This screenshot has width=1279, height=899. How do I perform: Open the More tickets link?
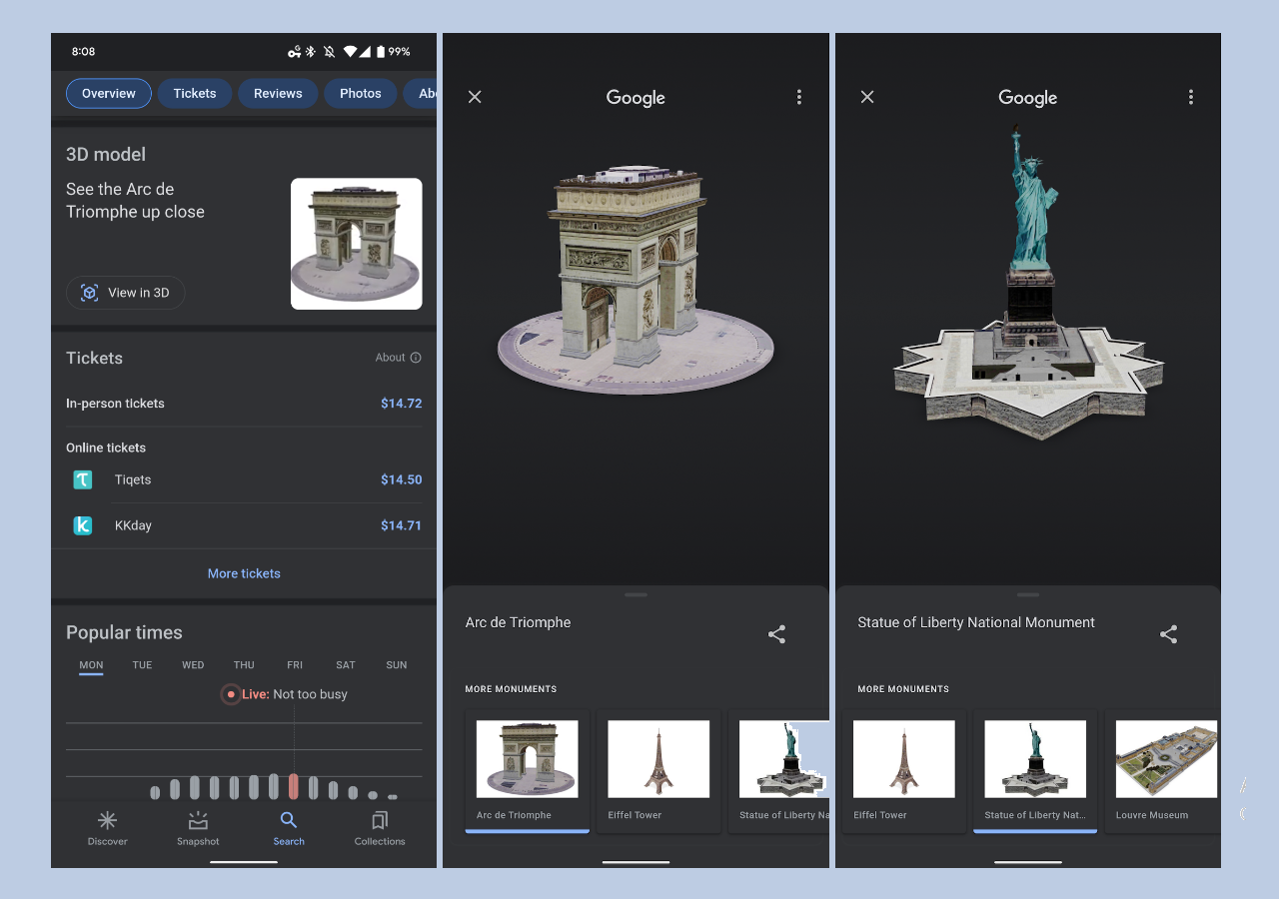(244, 573)
